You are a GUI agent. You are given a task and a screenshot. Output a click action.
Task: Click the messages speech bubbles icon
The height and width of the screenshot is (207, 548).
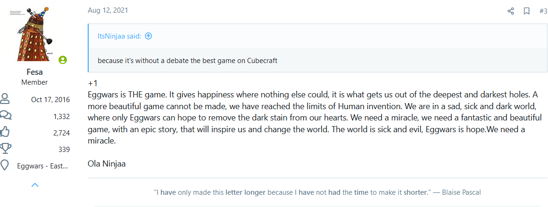pos(5,116)
